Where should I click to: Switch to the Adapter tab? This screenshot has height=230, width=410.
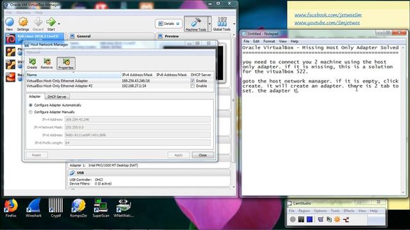[35, 96]
